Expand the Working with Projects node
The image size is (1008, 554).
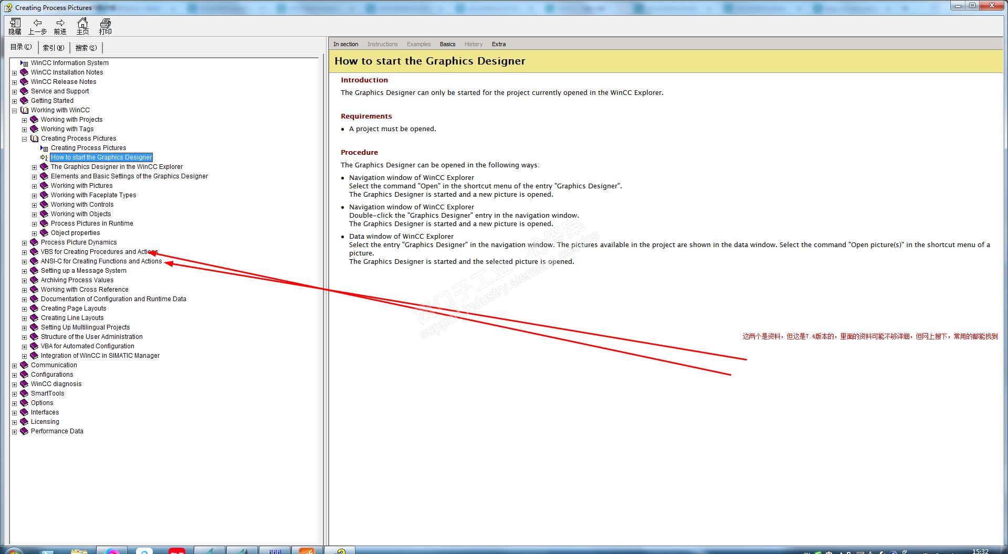[25, 120]
